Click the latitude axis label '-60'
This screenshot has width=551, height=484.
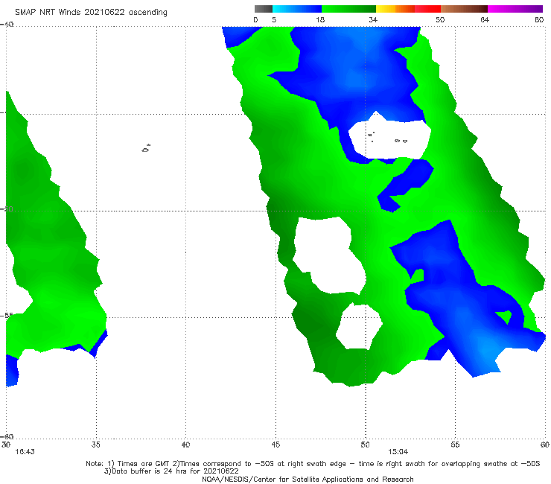[x=7, y=436]
